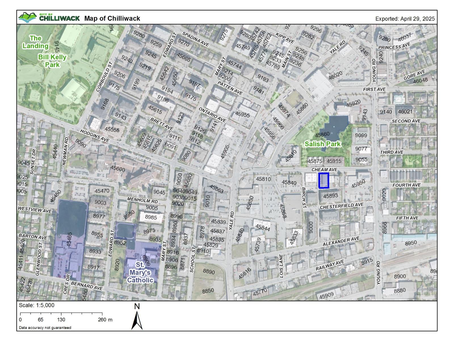Click the Hodgins Ave street label
Screen dimensions: 454x341
[x=94, y=136]
